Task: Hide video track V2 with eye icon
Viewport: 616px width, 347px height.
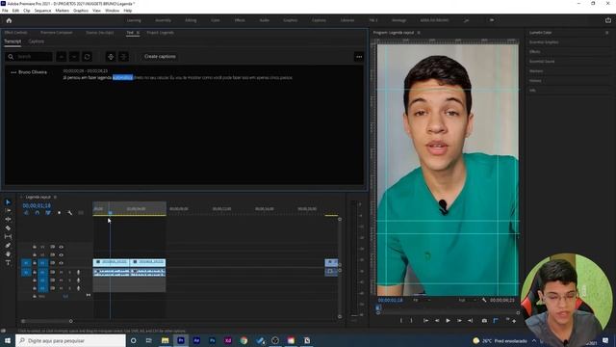Action: pos(62,254)
